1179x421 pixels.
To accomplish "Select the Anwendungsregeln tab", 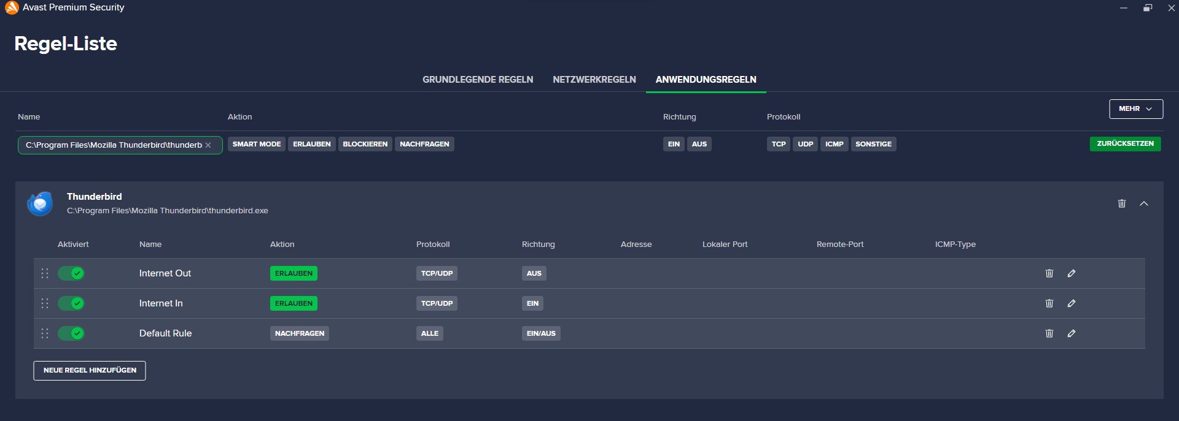I will click(706, 80).
